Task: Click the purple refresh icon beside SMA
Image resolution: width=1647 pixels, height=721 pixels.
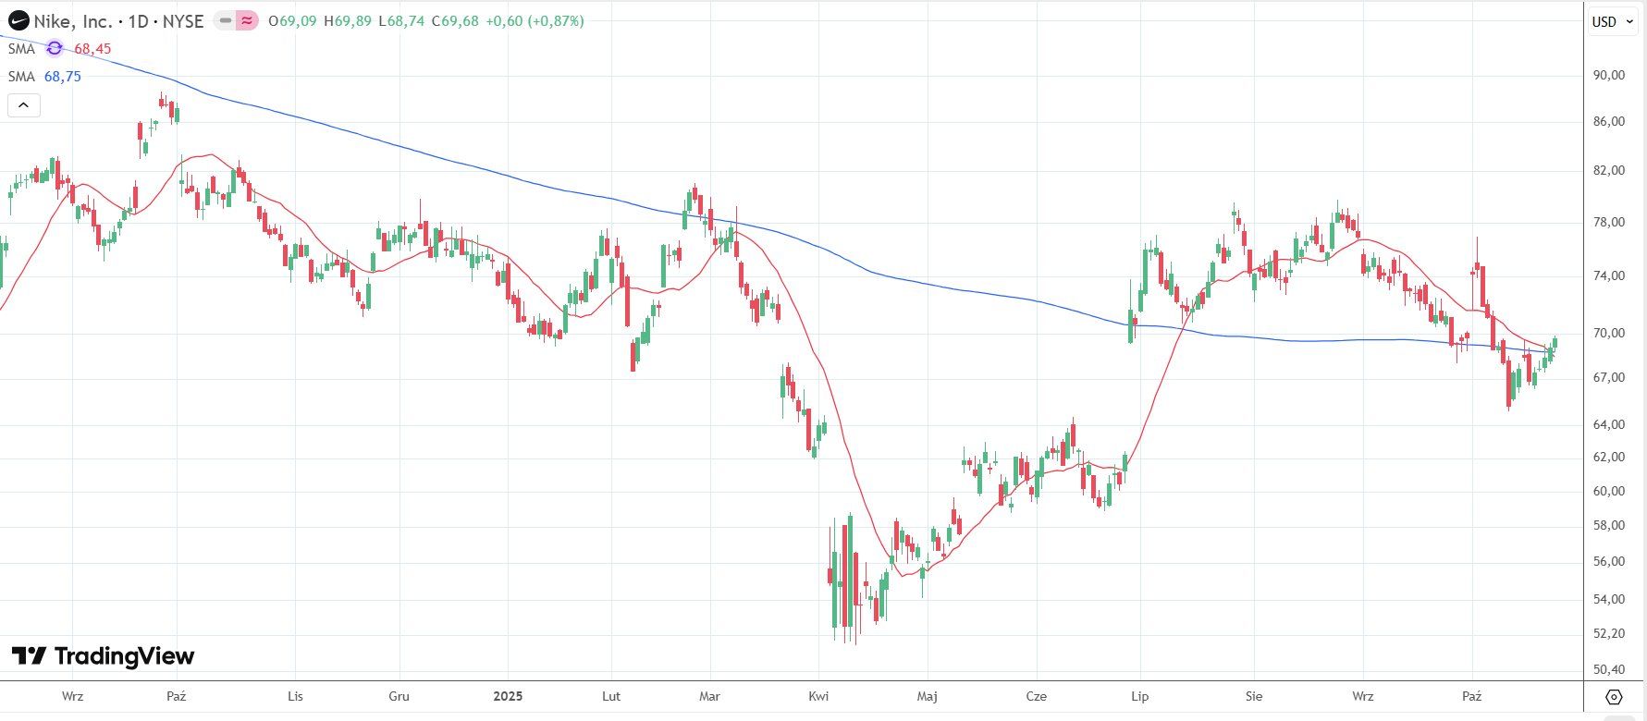Action: tap(55, 48)
